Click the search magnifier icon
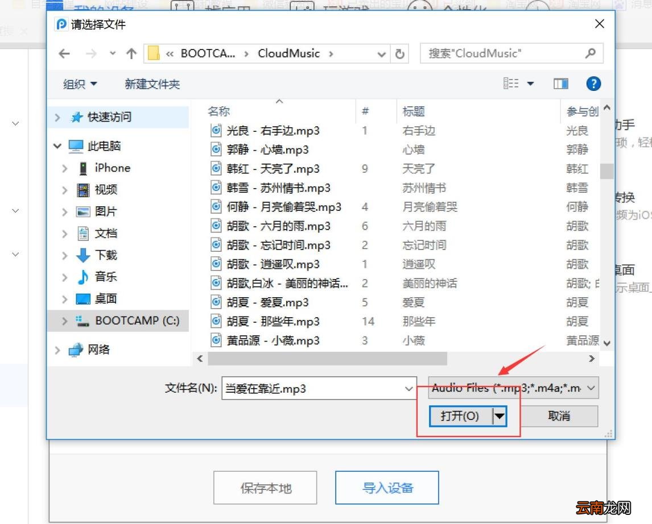 [590, 53]
